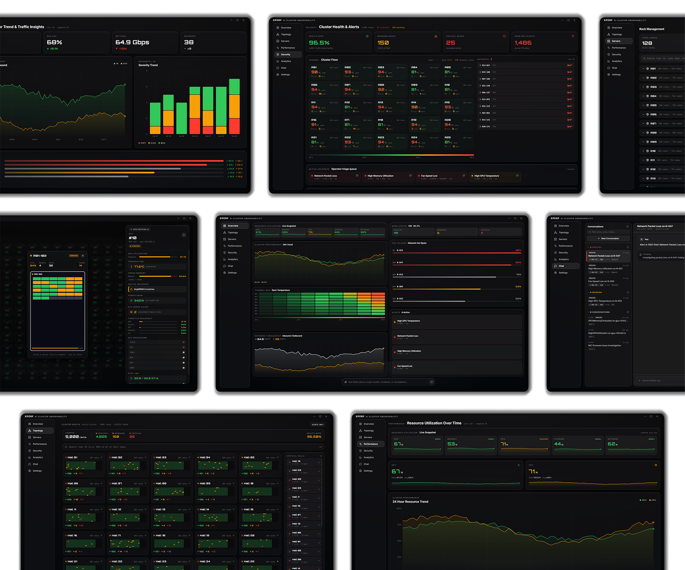685x570 pixels.
Task: Open the R13 tile on the Cluster Floor
Action: (x=391, y=107)
